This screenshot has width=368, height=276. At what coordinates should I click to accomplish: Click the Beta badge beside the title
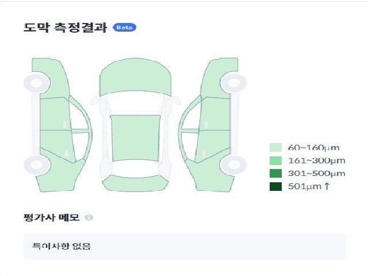tap(124, 28)
